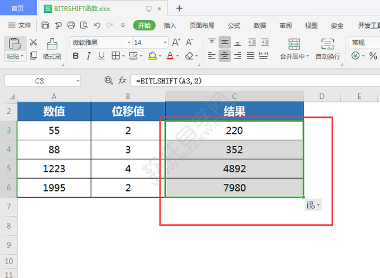The height and width of the screenshot is (278, 380).
Task: Align text to bottom
Action: point(238,43)
